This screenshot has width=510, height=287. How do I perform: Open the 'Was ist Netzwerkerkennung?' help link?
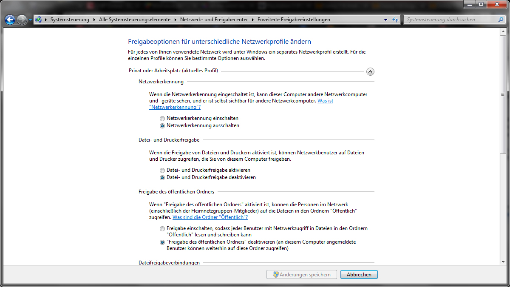pos(325,101)
